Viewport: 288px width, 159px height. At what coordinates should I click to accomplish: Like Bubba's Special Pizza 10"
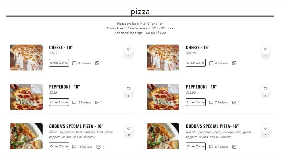129,128
